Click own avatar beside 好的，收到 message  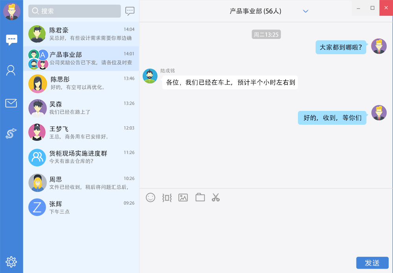(x=379, y=113)
